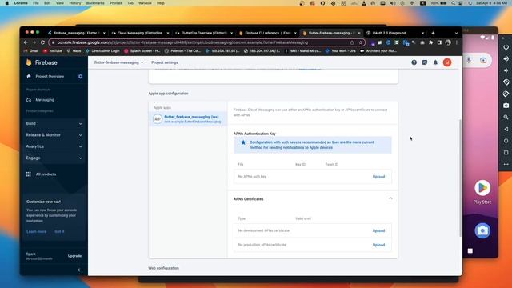Open project settings gear icon

click(80, 77)
